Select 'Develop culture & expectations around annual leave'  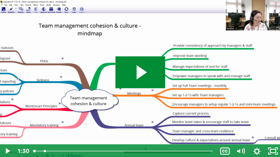[211, 140]
